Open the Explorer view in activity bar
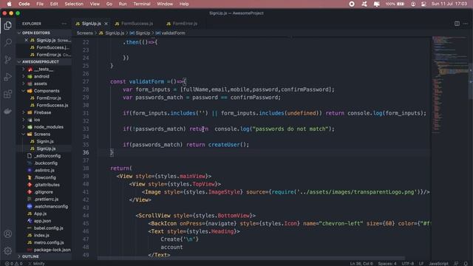This screenshot has width=473, height=266. [8, 25]
